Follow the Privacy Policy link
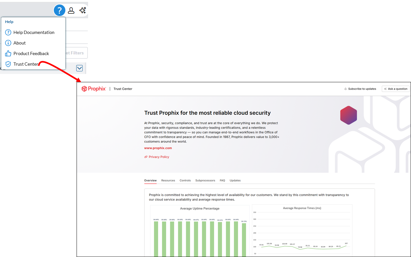This screenshot has height=257, width=411. pos(159,157)
